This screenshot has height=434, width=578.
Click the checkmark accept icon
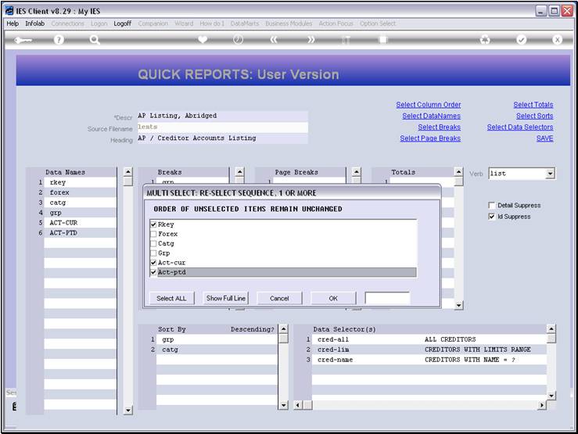pyautogui.click(x=521, y=40)
